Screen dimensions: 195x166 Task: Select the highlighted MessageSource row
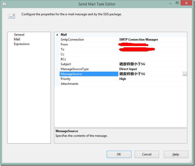(x=89, y=74)
